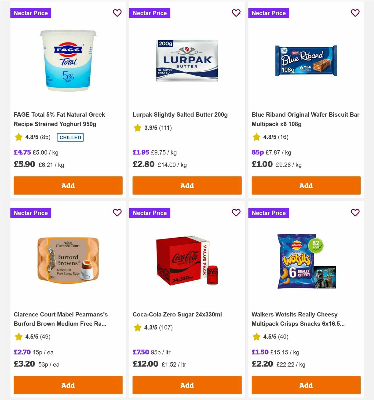Click the star rating icon on Lurpak Butter
The width and height of the screenshot is (374, 400).
click(x=137, y=128)
